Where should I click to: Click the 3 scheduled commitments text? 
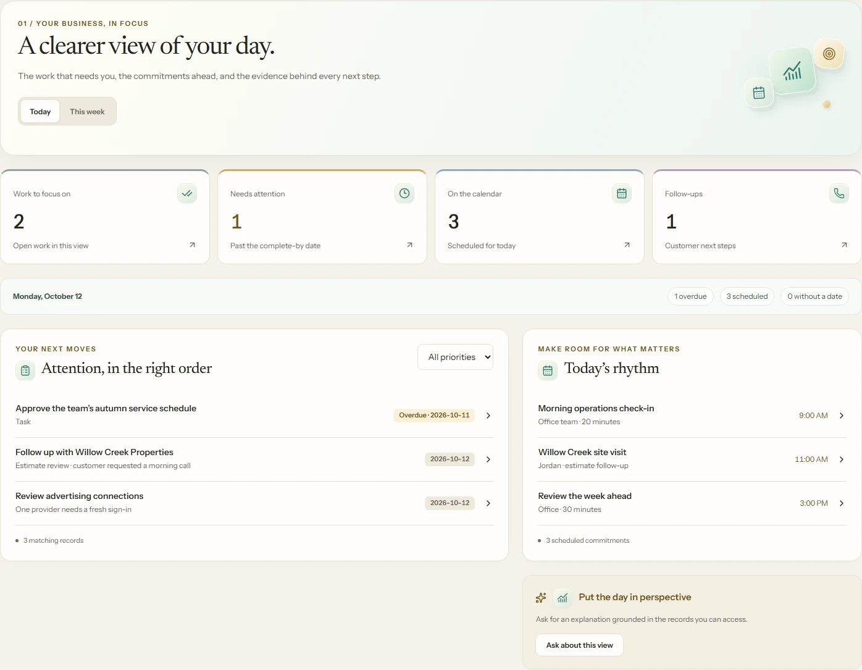(x=588, y=540)
